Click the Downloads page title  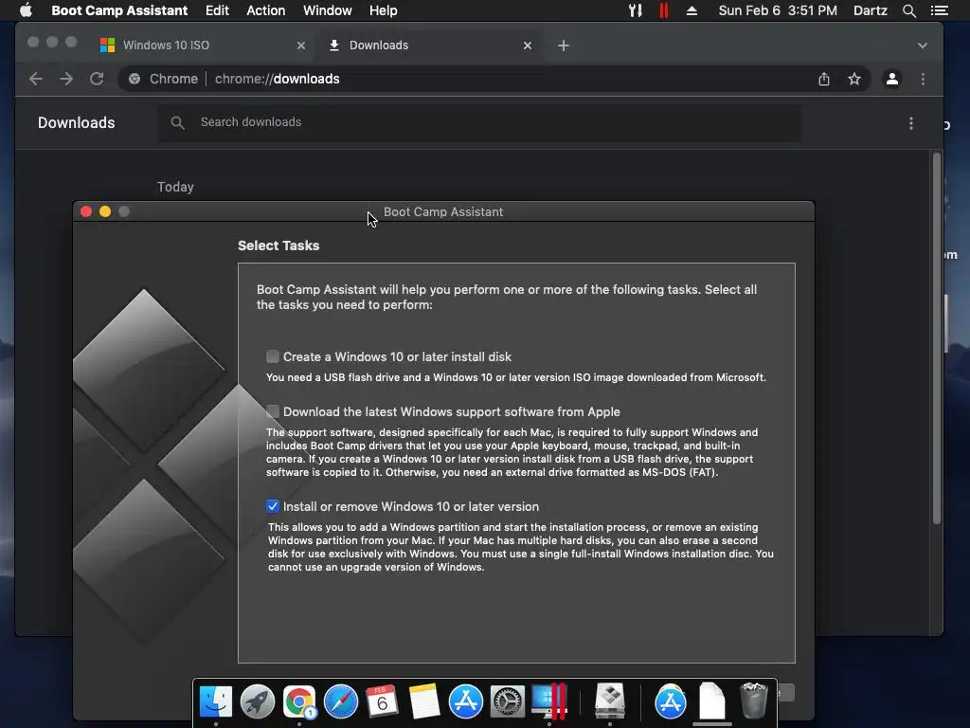tap(76, 122)
